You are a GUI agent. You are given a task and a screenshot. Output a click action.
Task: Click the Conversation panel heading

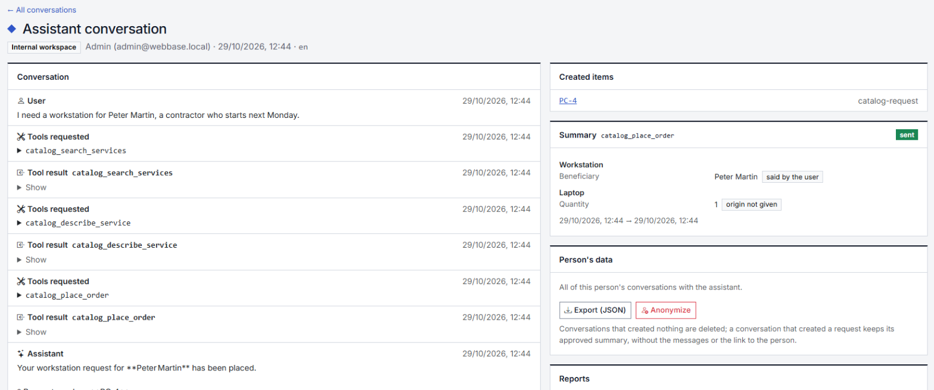click(x=43, y=77)
